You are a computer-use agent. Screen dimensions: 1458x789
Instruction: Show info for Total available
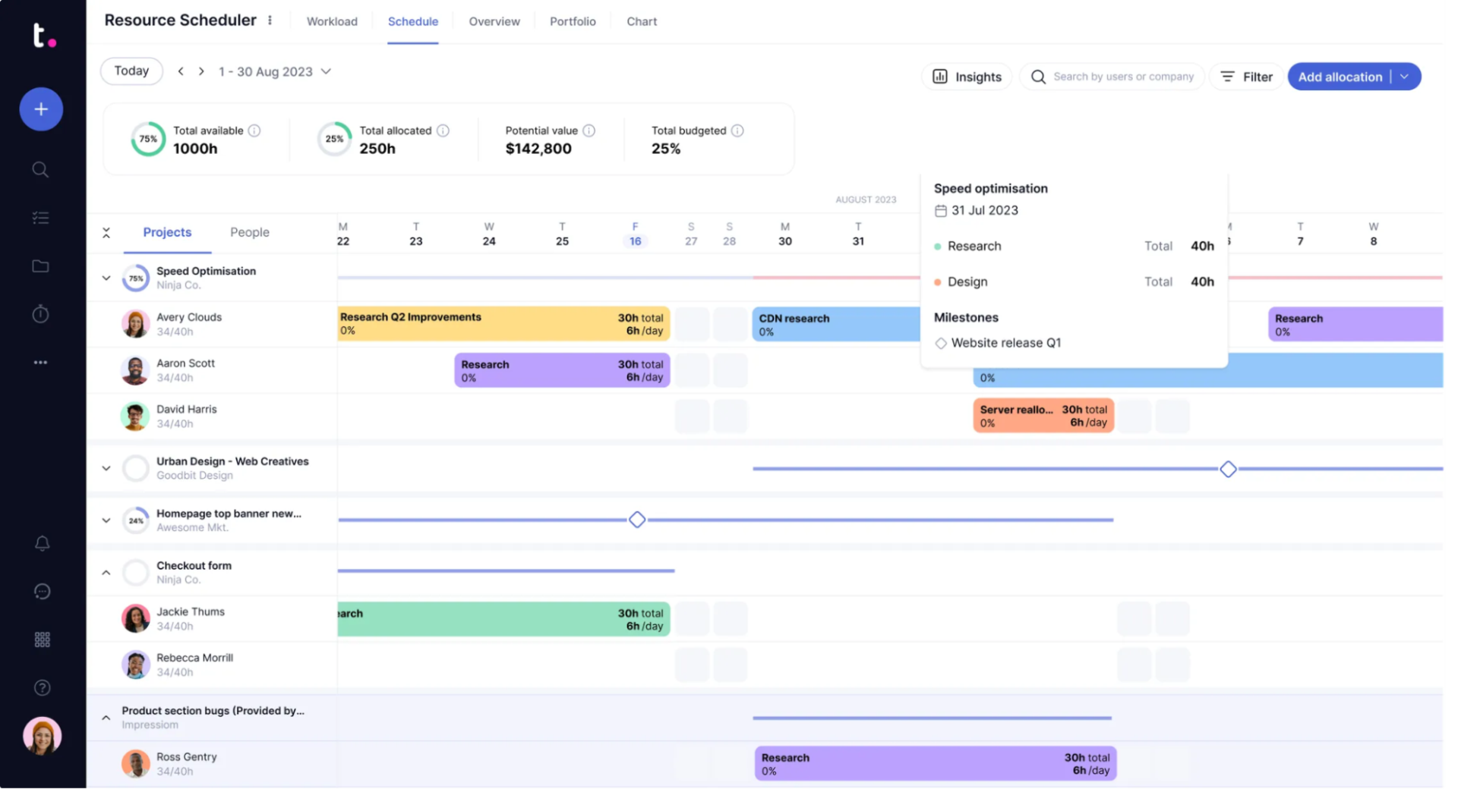[x=254, y=130]
